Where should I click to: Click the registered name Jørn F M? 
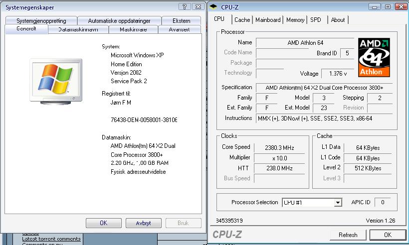(x=121, y=103)
